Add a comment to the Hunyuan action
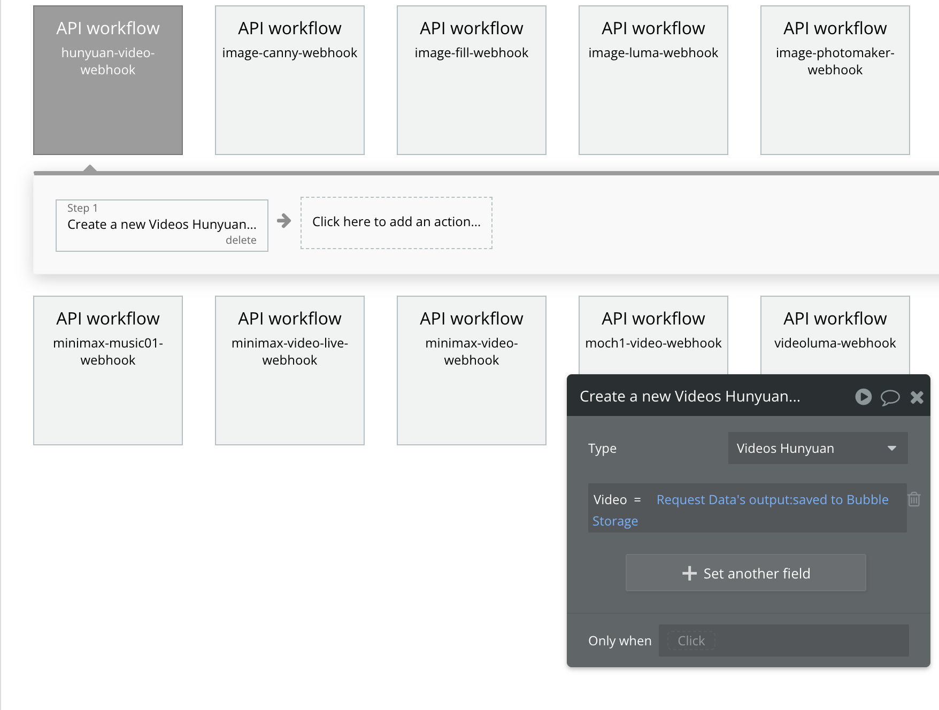This screenshot has width=939, height=710. click(890, 397)
